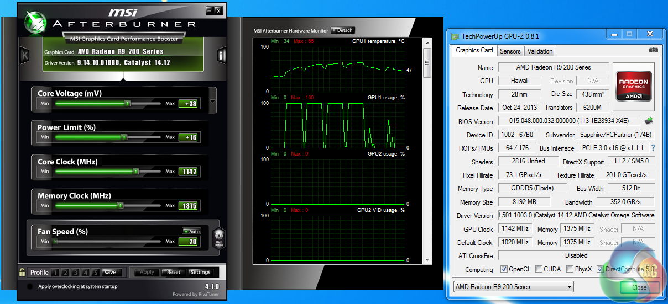Toggle Apply overclocking at system startup
The width and height of the screenshot is (668, 304).
[x=30, y=286]
